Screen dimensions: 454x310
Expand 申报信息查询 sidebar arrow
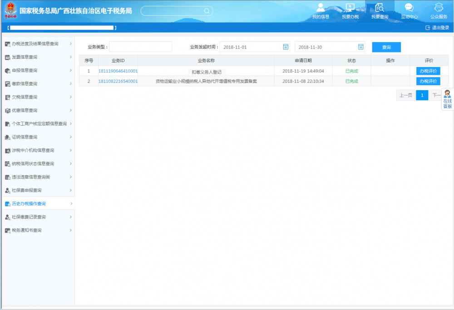[71, 70]
